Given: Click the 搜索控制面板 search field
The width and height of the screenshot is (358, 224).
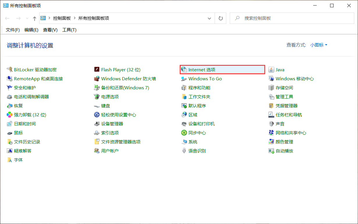Looking at the screenshot, I should pyautogui.click(x=292, y=18).
